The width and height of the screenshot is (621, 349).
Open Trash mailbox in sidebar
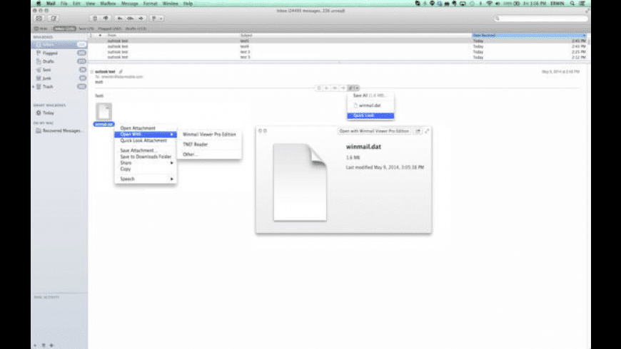(x=59, y=87)
